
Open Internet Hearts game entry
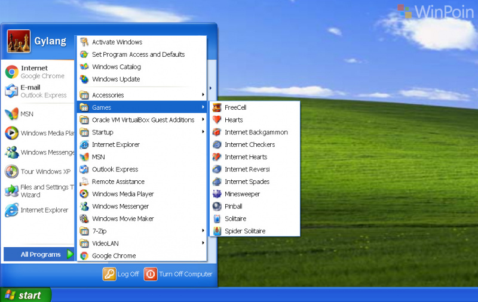tap(255, 157)
